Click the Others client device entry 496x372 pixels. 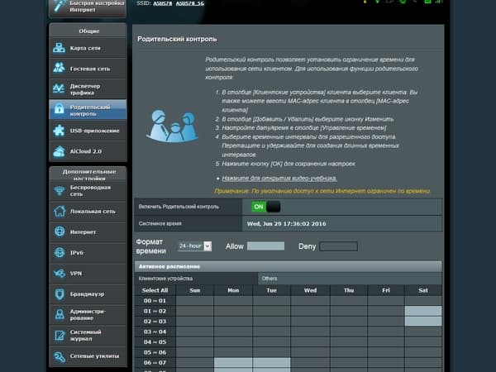point(269,279)
